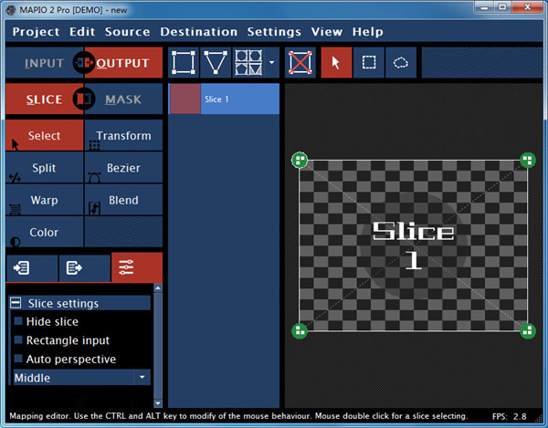Click the settings panel scroll down arrow
This screenshot has width=548, height=428.
[x=158, y=403]
